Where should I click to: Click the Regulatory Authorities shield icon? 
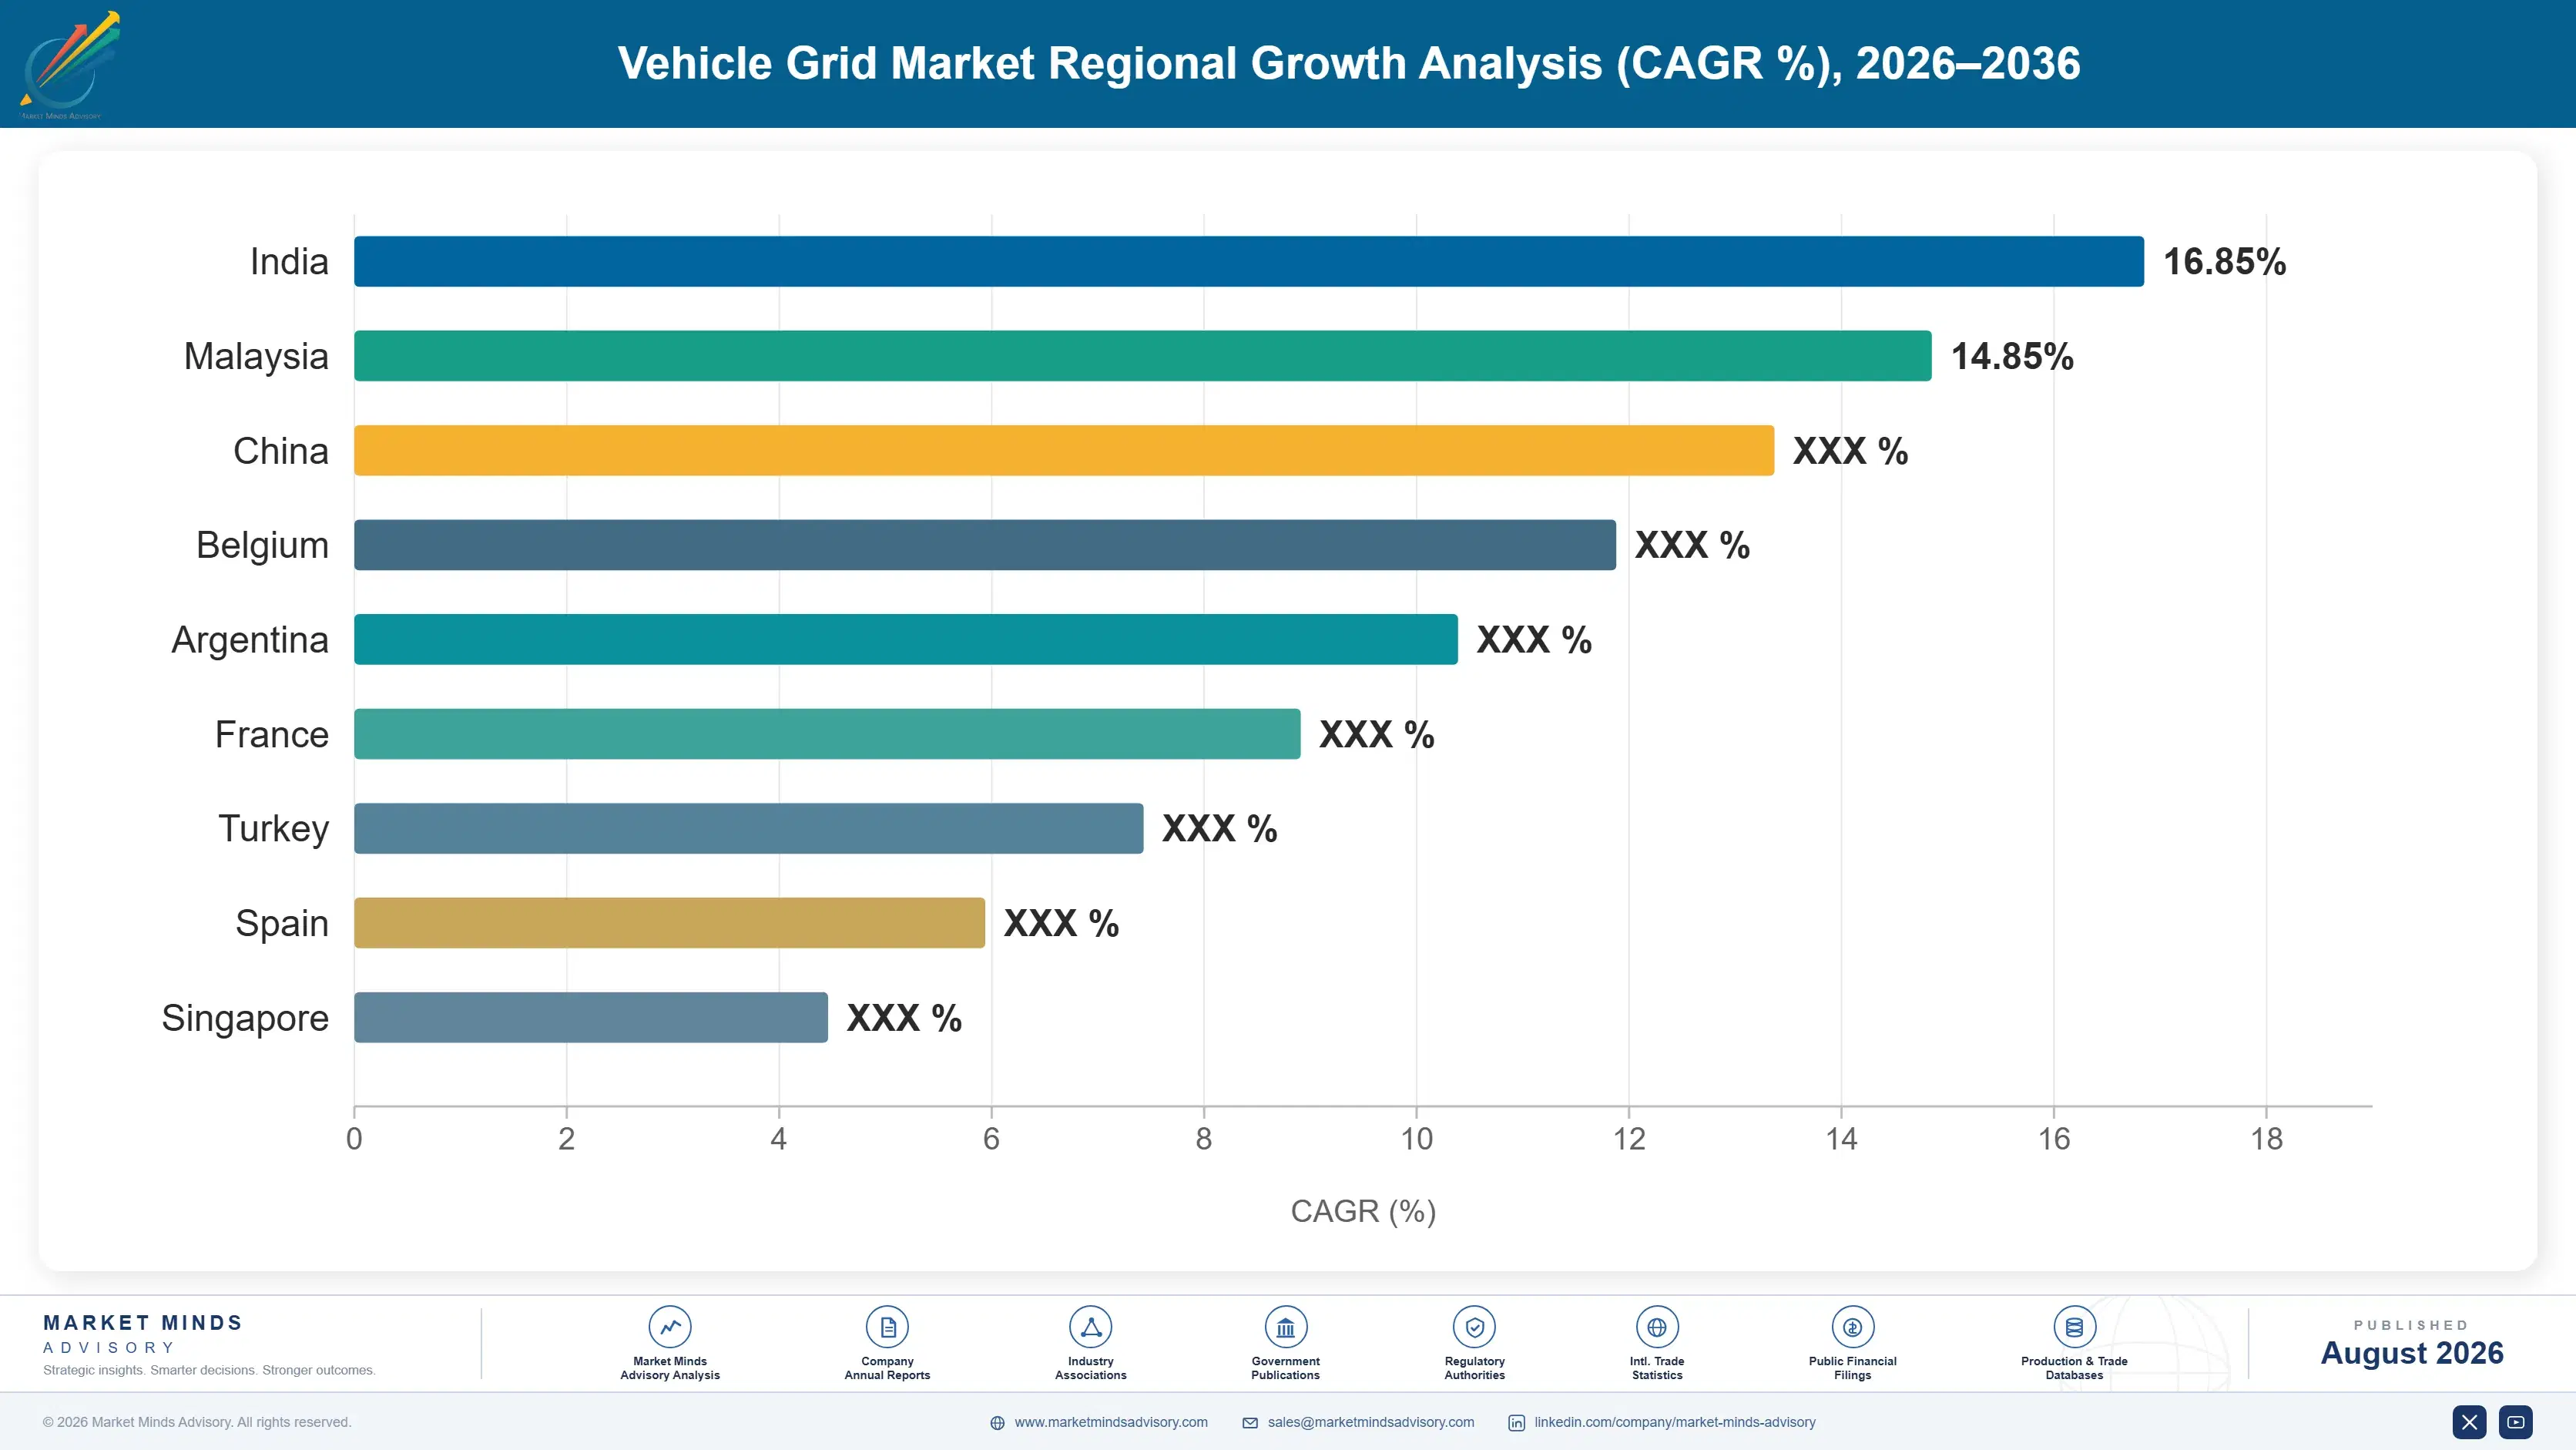[1474, 1327]
